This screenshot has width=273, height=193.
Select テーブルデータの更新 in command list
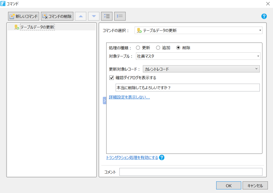coord(37,27)
